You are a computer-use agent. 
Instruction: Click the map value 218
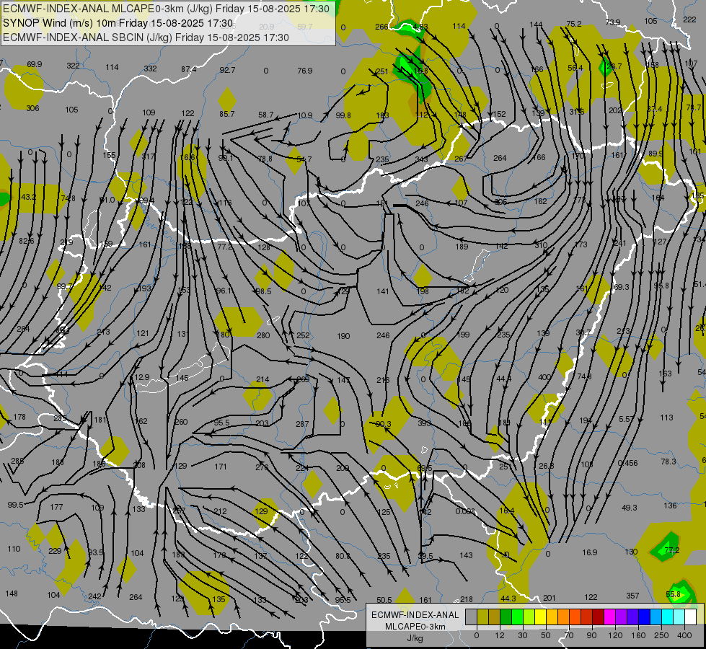click(467, 599)
